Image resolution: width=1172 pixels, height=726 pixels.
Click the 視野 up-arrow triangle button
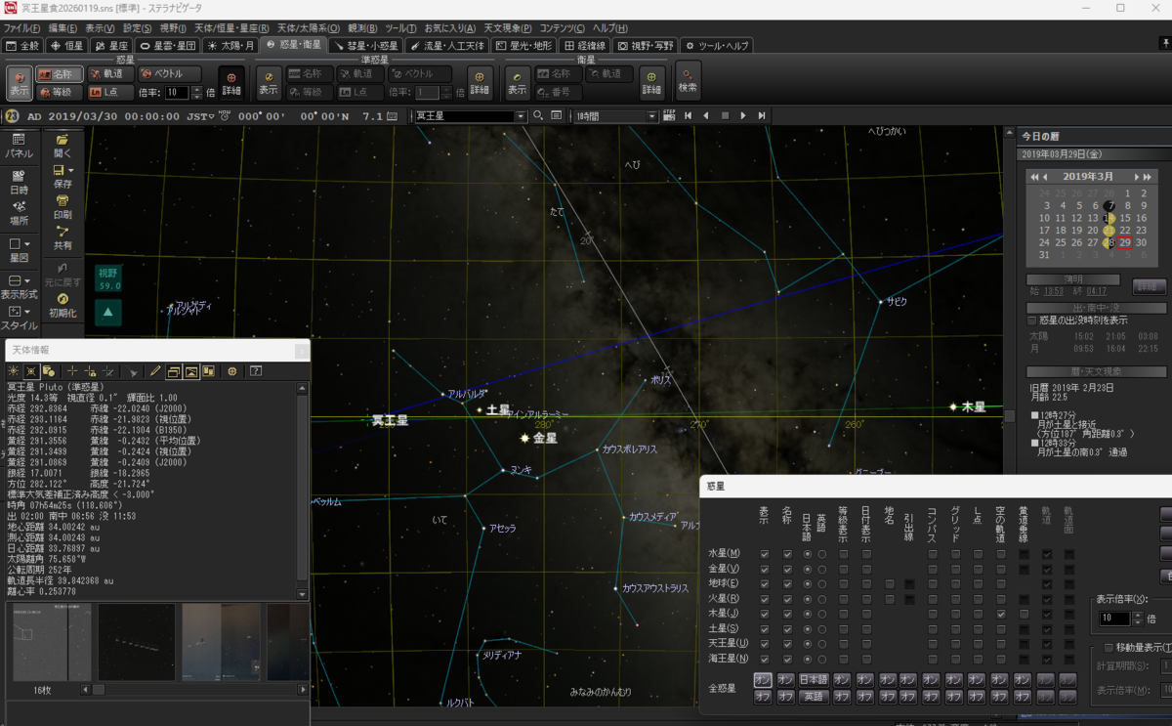click(108, 313)
